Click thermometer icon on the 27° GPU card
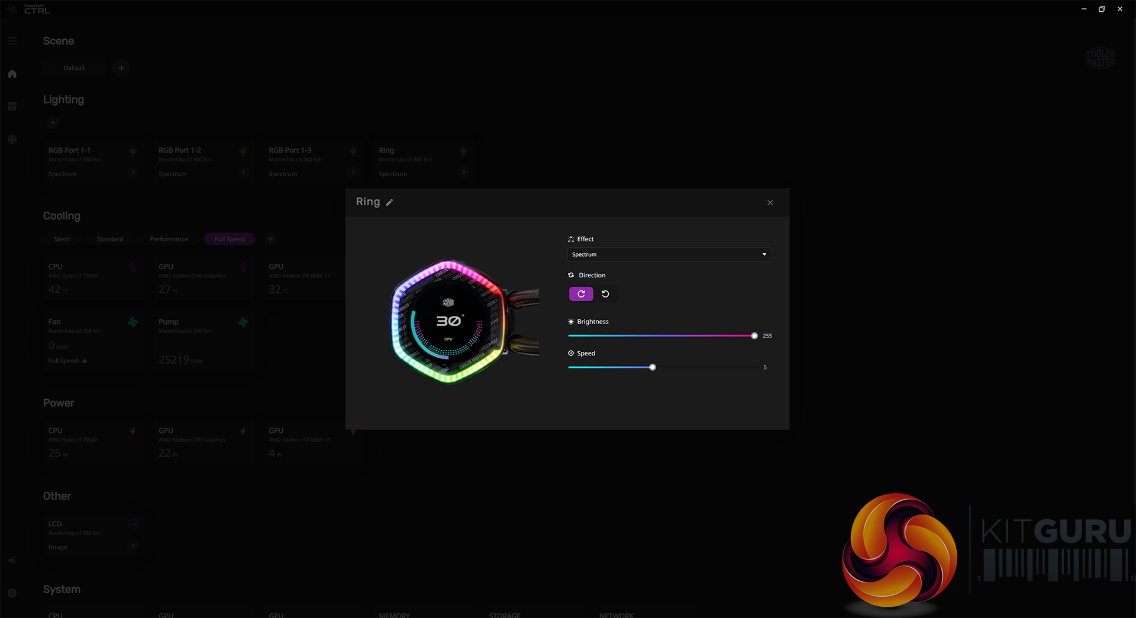1136x618 pixels. tap(243, 267)
